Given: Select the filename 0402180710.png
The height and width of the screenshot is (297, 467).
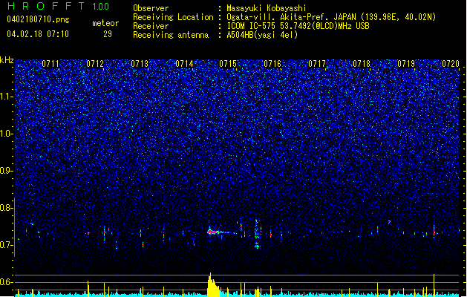Looking at the screenshot, I should pyautogui.click(x=38, y=19).
